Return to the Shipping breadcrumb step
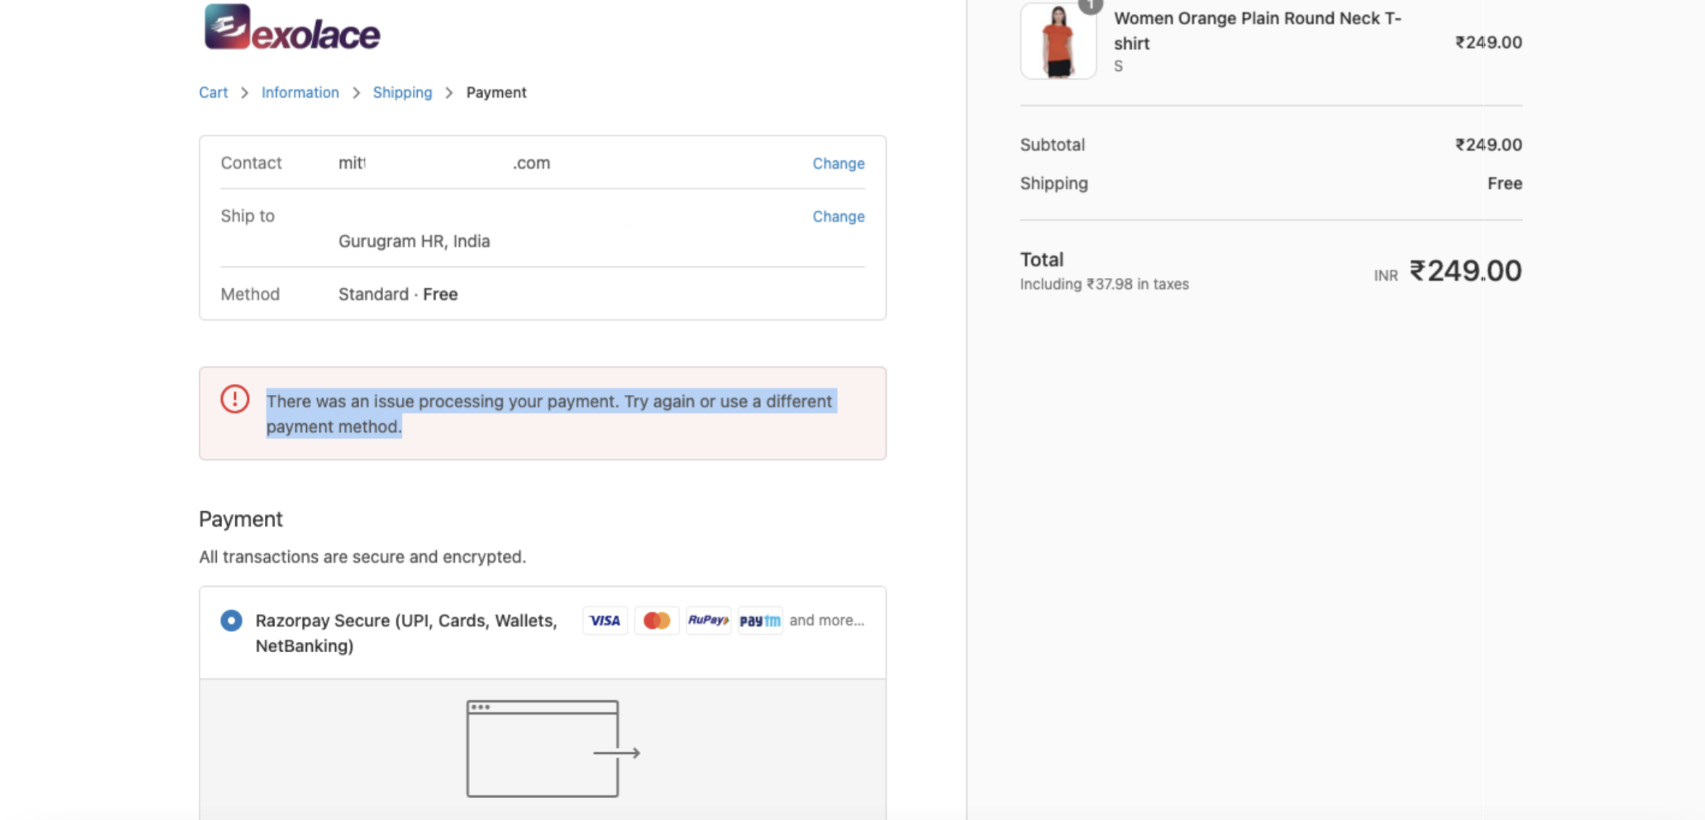Image resolution: width=1705 pixels, height=820 pixels. pos(403,92)
